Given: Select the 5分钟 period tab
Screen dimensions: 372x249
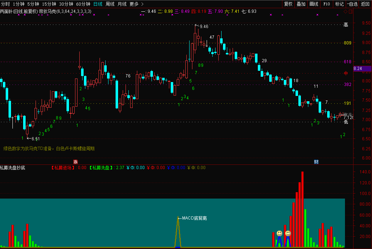Looking at the screenshot, I should tap(33, 4).
